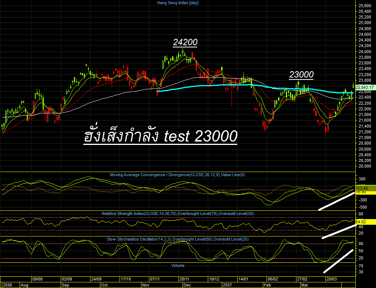This screenshot has height=288, width=376.
Task: Click the 20/03 date label
Action: coord(331,279)
